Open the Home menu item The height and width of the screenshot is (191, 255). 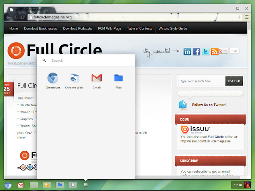pyautogui.click(x=14, y=29)
